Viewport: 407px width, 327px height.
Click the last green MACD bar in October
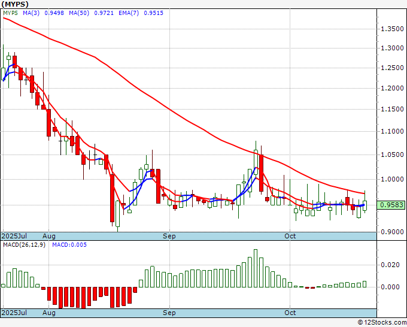(365, 284)
